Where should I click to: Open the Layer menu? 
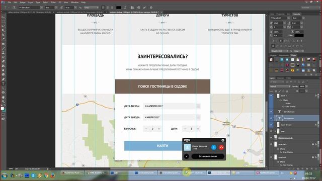30,2
